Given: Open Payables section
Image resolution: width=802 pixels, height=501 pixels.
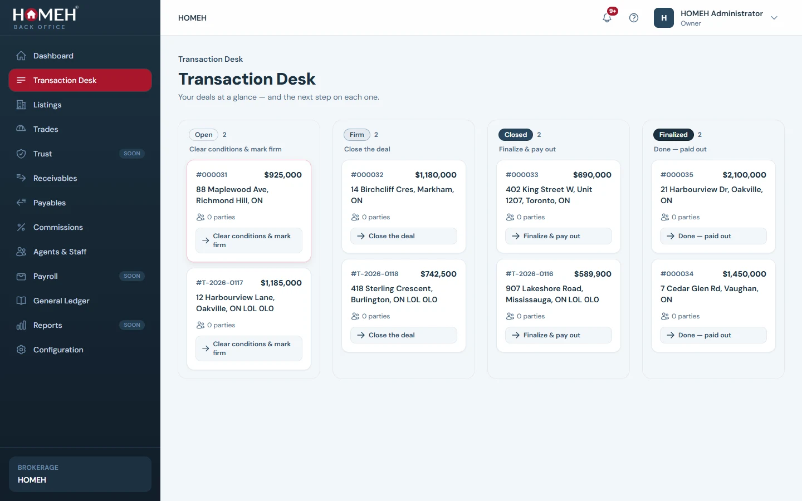Looking at the screenshot, I should coord(80,203).
